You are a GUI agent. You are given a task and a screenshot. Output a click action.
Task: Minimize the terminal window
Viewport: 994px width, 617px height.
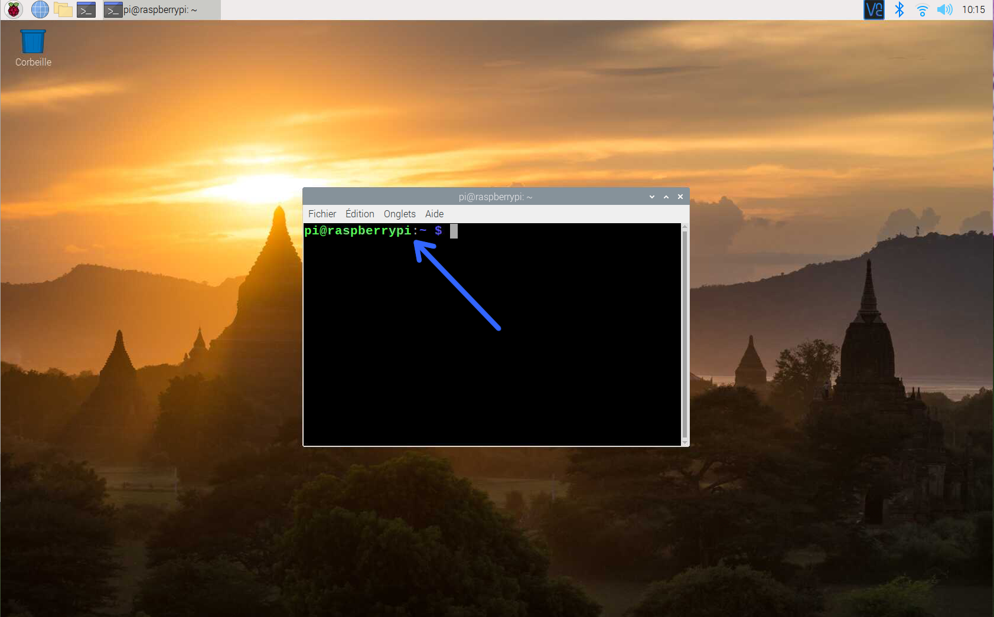pyautogui.click(x=652, y=197)
